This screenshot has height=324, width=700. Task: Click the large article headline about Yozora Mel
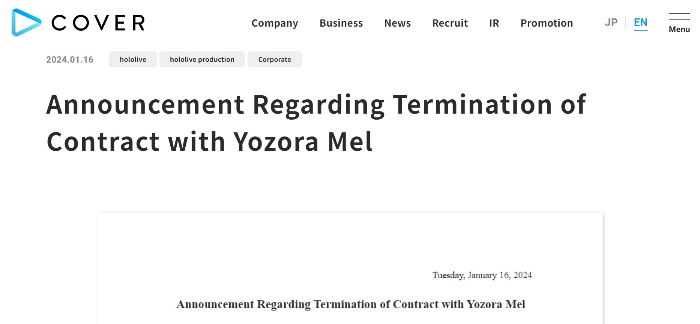(x=316, y=123)
